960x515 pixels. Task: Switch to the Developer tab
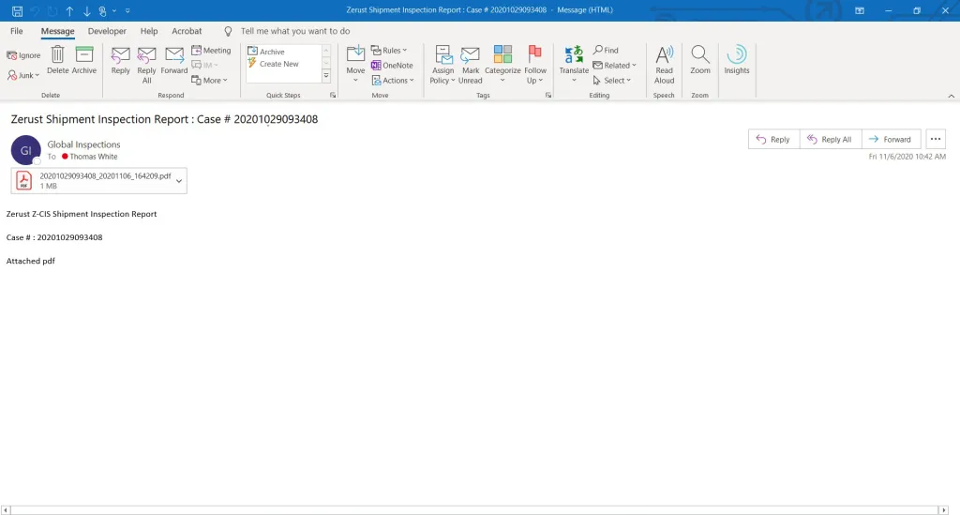pos(107,31)
